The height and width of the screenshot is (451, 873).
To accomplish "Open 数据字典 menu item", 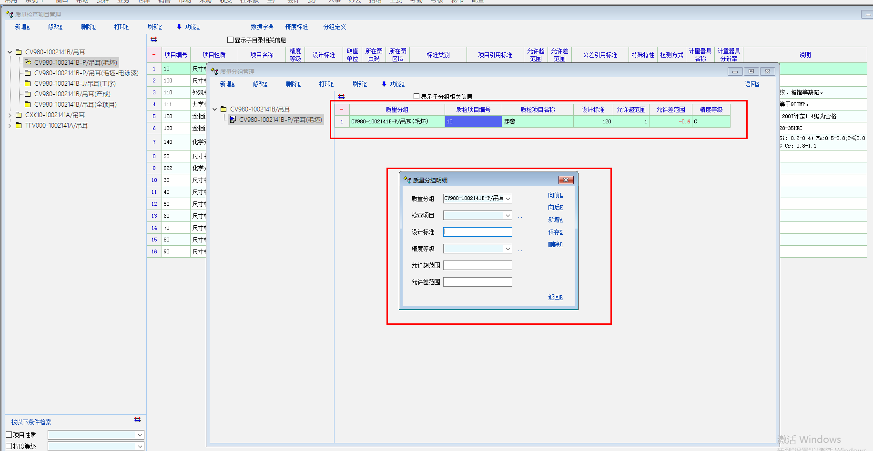I will click(262, 27).
